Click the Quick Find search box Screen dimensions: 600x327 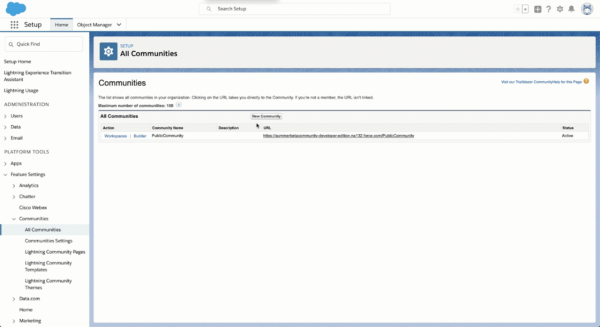coord(44,44)
